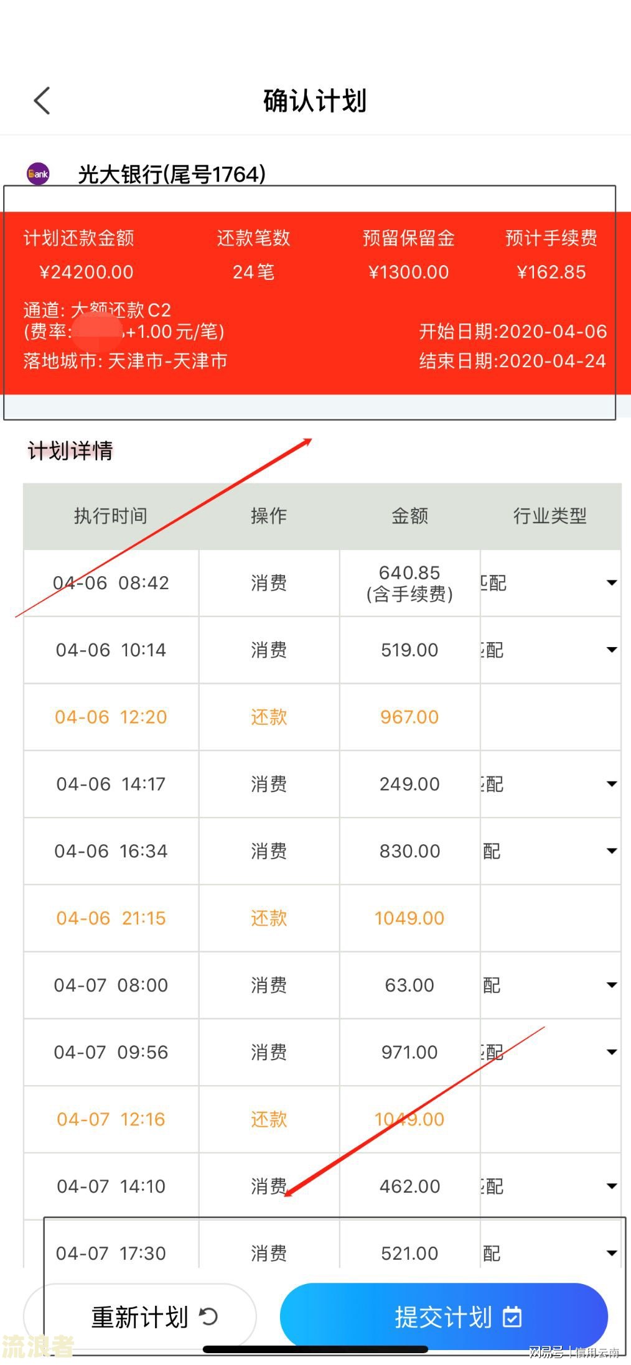Tap amount 521.00 cell

(409, 1253)
